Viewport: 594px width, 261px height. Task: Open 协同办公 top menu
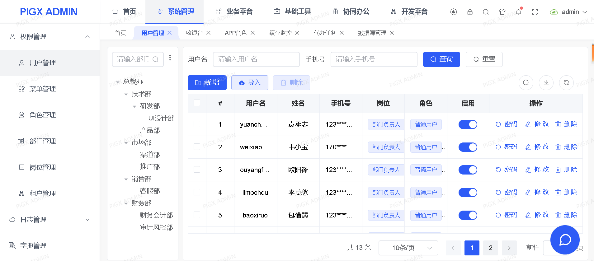351,12
